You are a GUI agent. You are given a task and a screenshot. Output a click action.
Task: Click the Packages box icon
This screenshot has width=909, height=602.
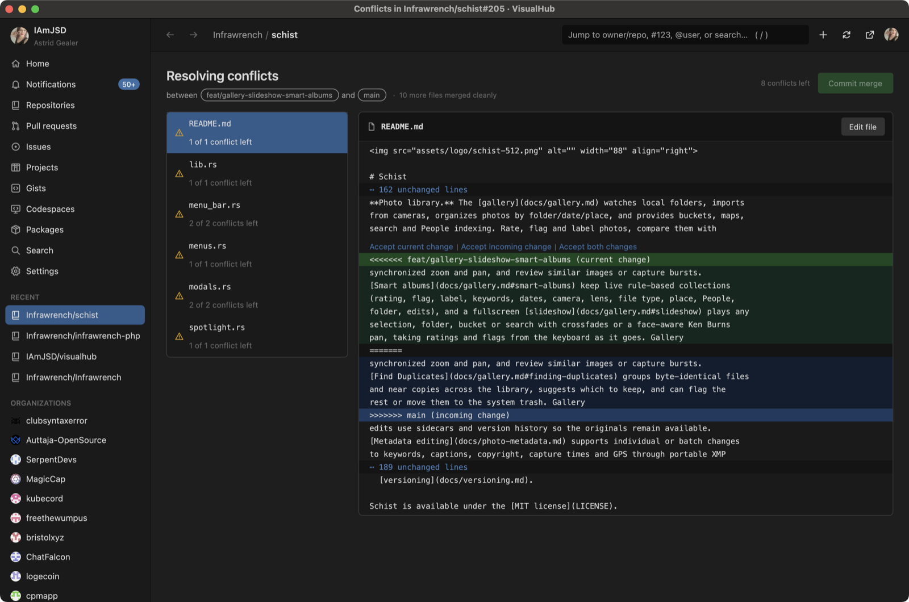pos(16,229)
